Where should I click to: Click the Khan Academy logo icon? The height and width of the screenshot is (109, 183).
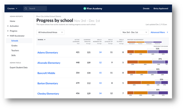[85, 8]
